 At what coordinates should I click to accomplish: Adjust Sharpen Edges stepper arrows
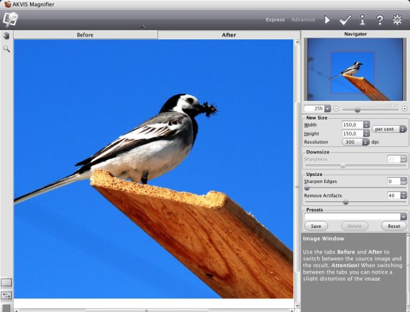[404, 181]
